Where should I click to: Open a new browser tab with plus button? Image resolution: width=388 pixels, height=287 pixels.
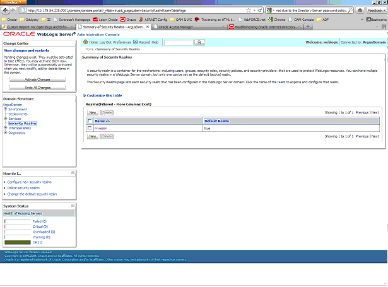[x=308, y=26]
